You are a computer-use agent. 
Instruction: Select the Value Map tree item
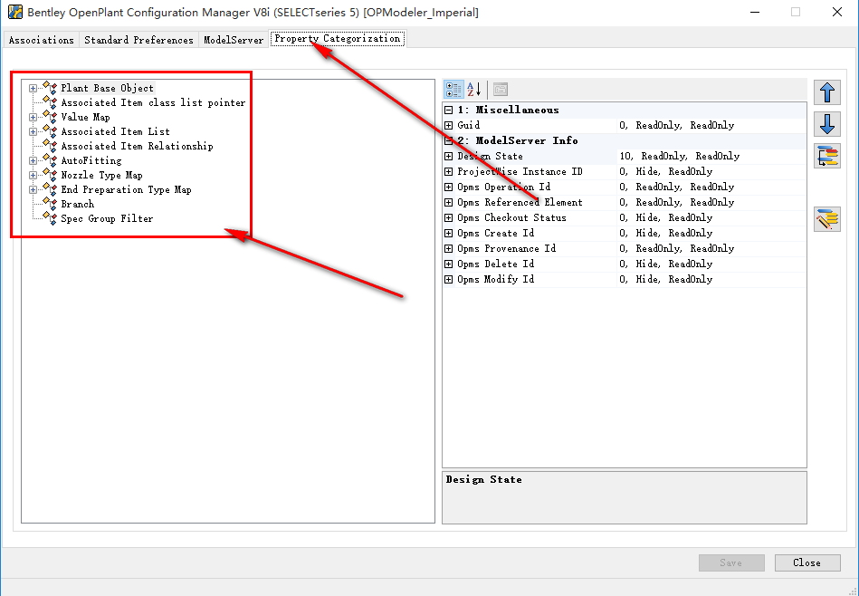85,117
